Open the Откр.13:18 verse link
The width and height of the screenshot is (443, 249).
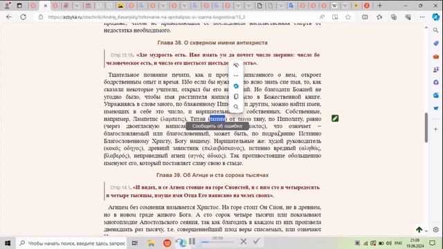point(122,55)
